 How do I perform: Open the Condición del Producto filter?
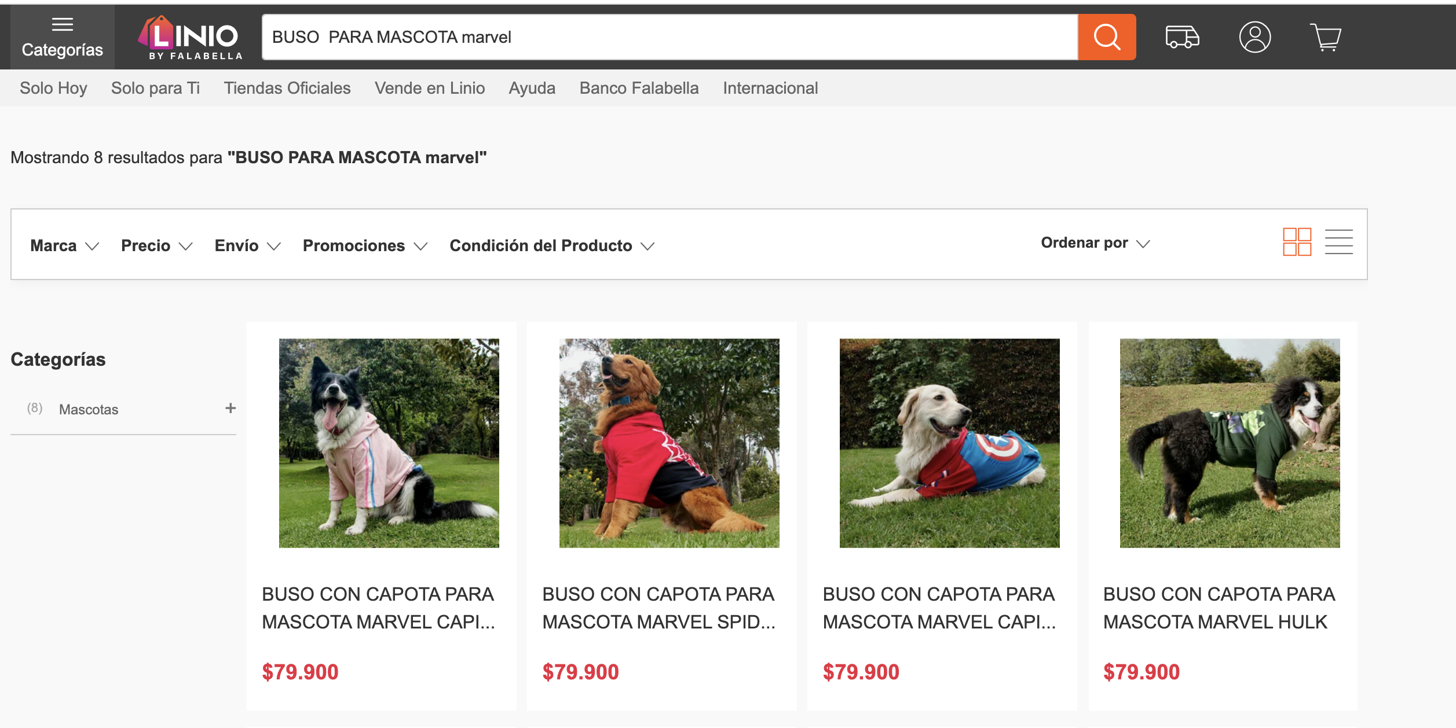[x=552, y=245]
